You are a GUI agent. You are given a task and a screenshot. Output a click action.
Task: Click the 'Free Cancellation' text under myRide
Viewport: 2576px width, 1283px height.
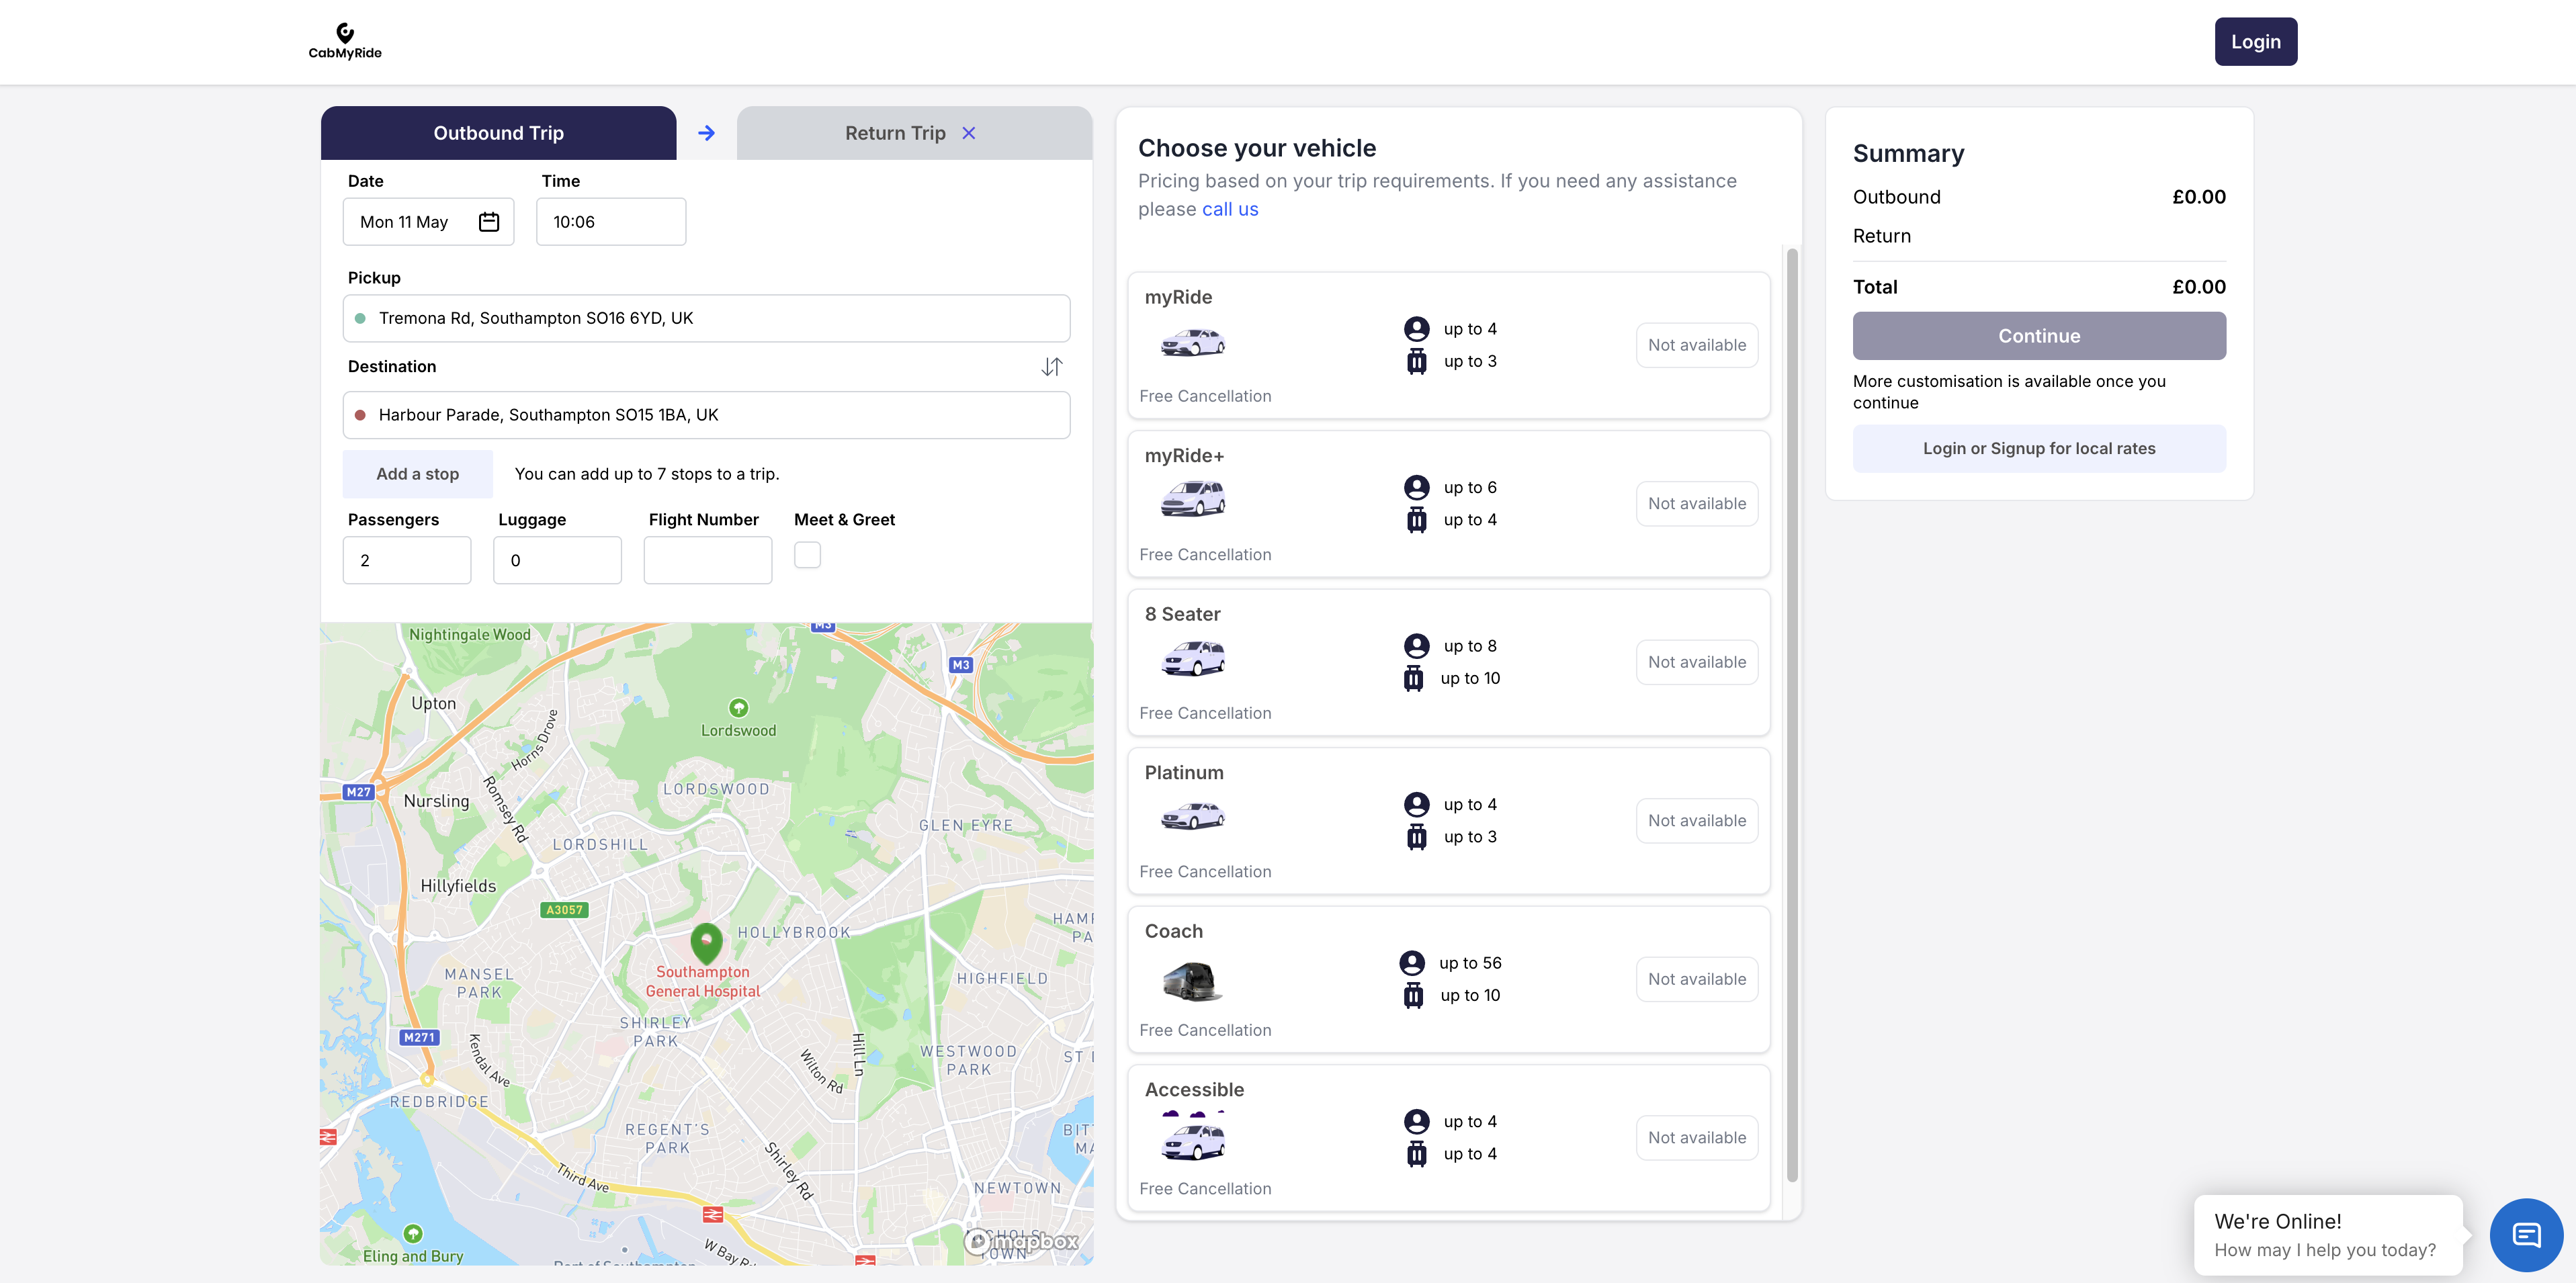(1205, 396)
